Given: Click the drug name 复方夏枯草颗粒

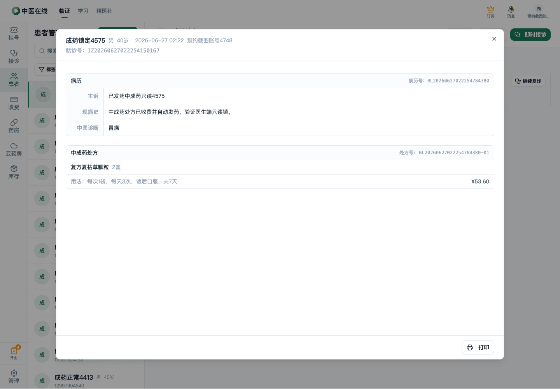Looking at the screenshot, I should (x=90, y=167).
